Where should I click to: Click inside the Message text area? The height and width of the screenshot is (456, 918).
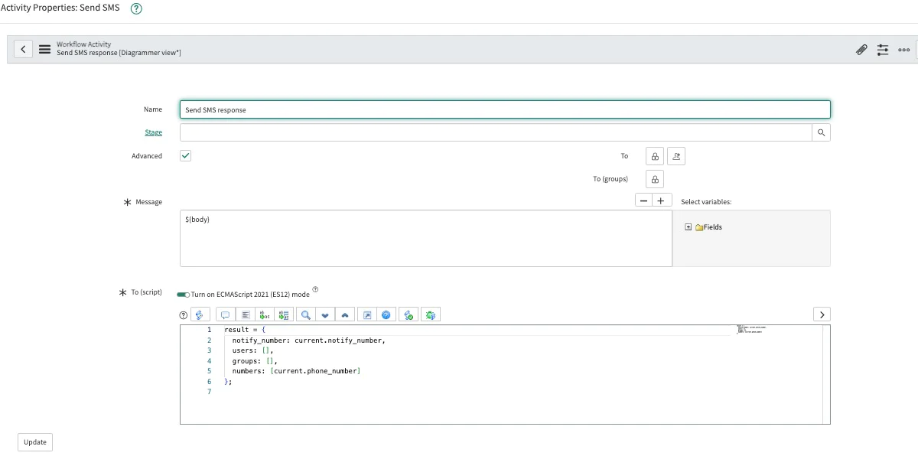pyautogui.click(x=426, y=239)
